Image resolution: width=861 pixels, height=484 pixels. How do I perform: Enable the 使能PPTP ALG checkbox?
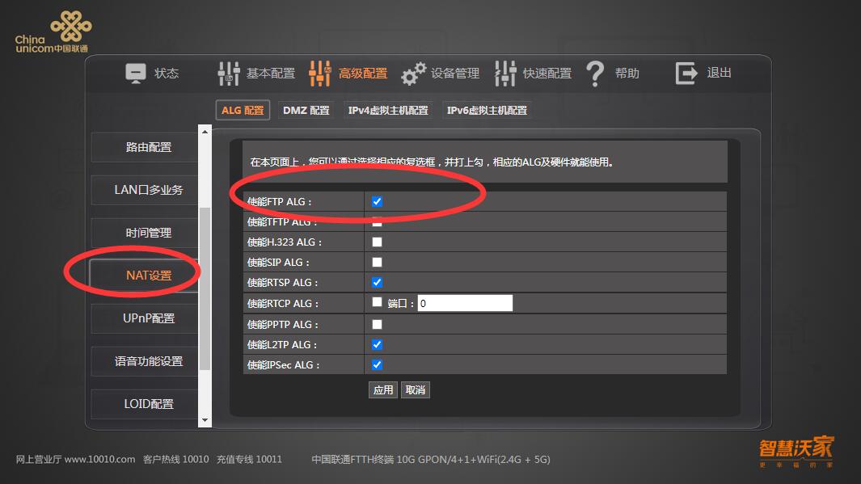coord(377,324)
